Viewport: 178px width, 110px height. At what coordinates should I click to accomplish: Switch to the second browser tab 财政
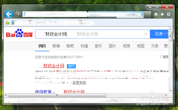130,15
